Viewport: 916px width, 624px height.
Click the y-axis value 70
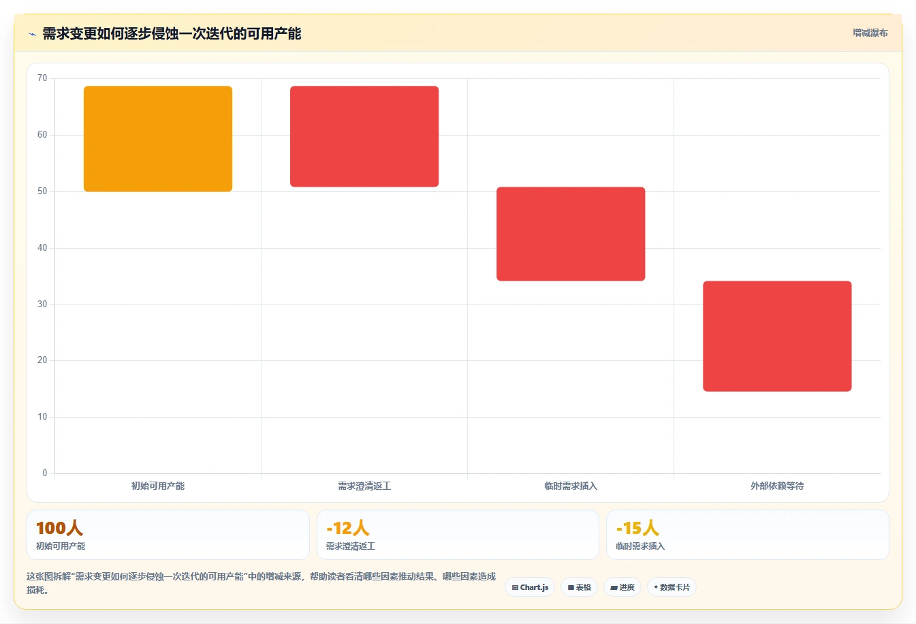pos(42,78)
